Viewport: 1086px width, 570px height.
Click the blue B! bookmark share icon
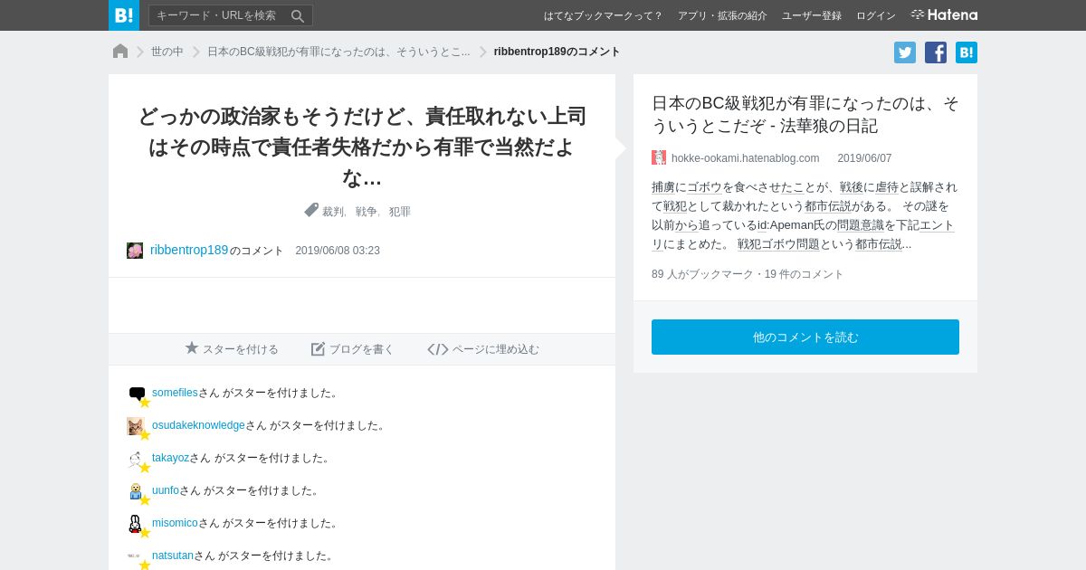(x=967, y=52)
